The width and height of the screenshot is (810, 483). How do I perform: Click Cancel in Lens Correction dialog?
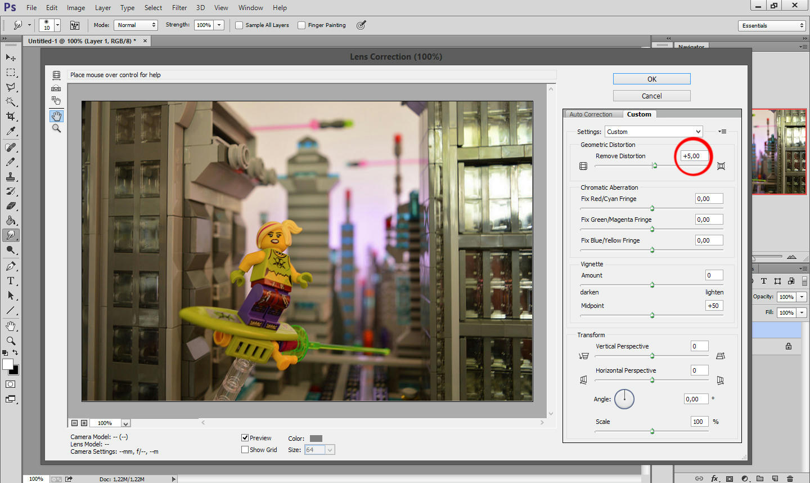pos(652,96)
